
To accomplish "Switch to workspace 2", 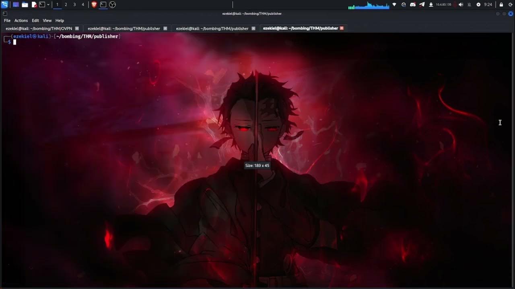I will [66, 4].
